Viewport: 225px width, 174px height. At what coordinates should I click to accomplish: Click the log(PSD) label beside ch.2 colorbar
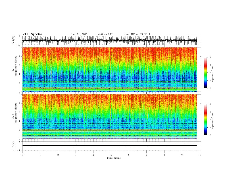[x=213, y=121]
